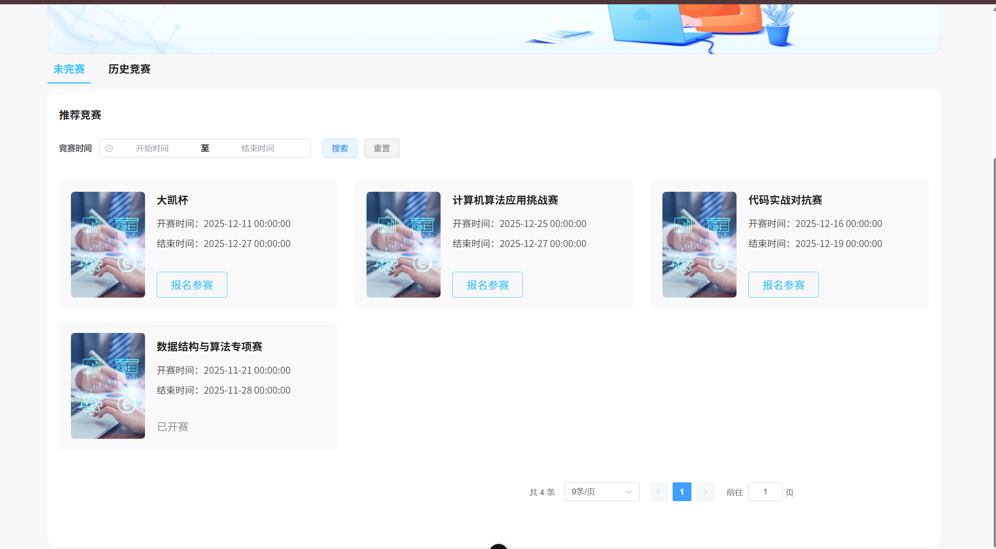Switch to the 未完赛 tab
Image resolution: width=996 pixels, height=549 pixels.
69,69
